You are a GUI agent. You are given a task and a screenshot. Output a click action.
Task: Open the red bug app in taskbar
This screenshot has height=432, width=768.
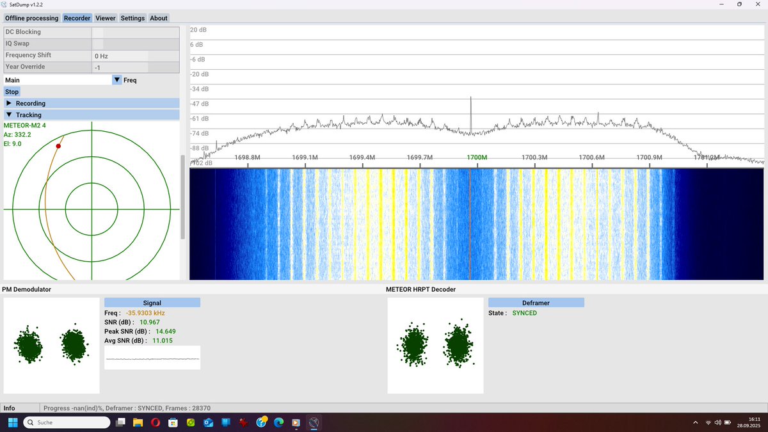point(243,422)
